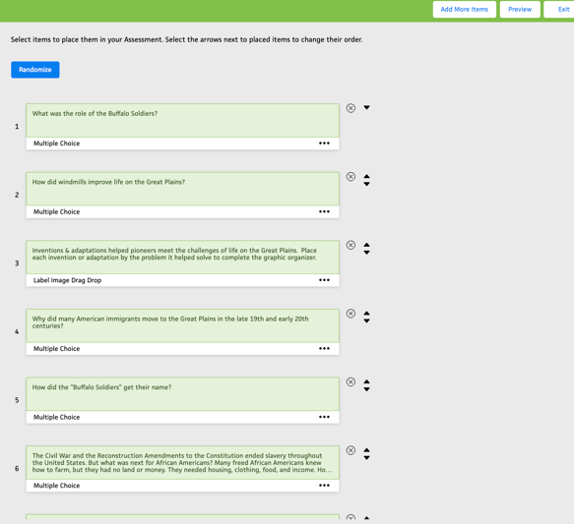Move the Civil War question up

tap(366, 450)
